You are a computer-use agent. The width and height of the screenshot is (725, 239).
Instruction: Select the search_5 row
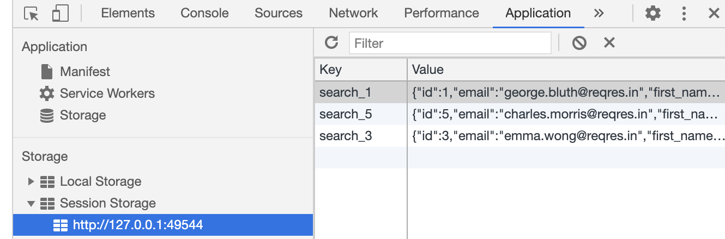(x=346, y=114)
